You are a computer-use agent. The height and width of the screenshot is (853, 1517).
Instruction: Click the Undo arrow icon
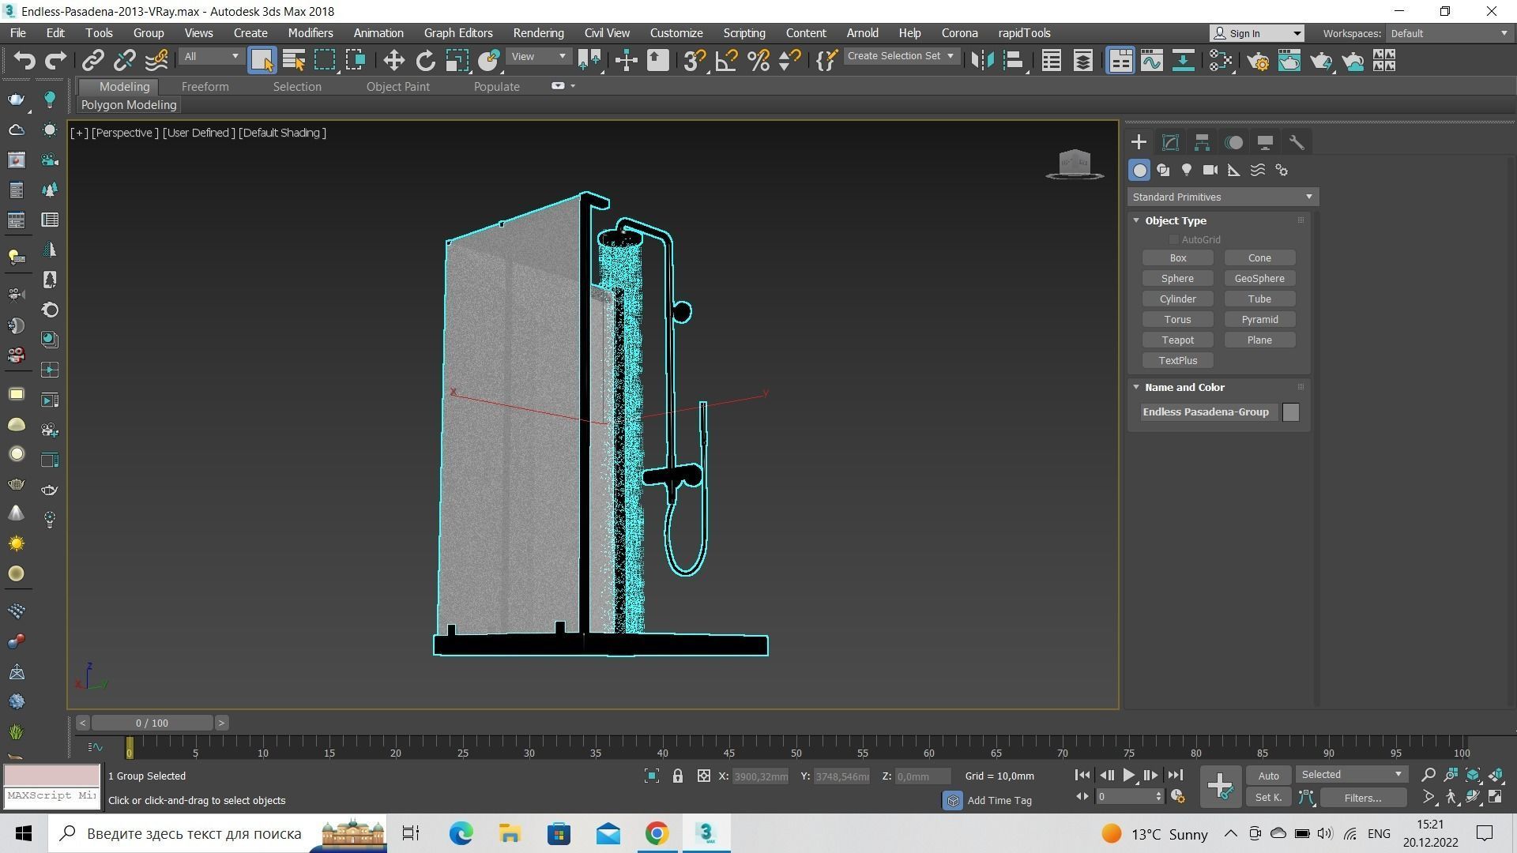[x=24, y=61]
